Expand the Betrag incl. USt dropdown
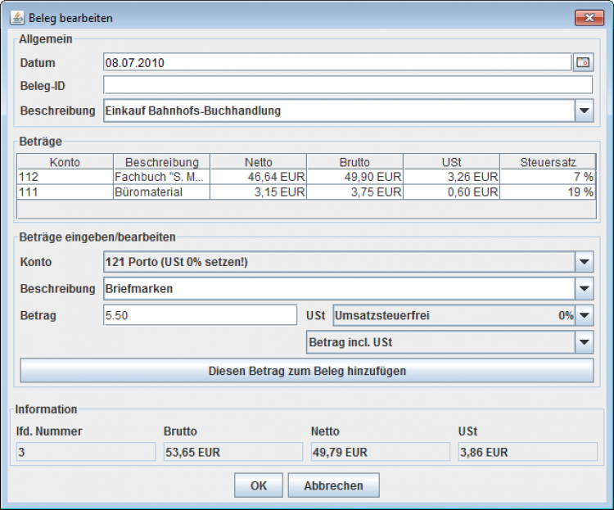The image size is (614, 510). coord(584,343)
